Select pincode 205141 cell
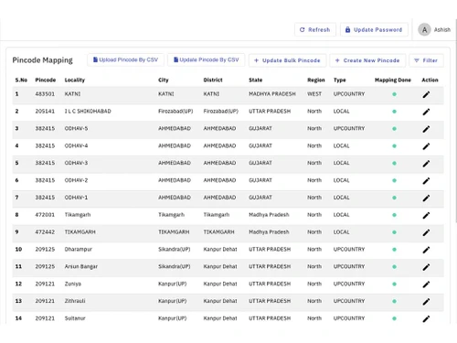 (x=45, y=112)
